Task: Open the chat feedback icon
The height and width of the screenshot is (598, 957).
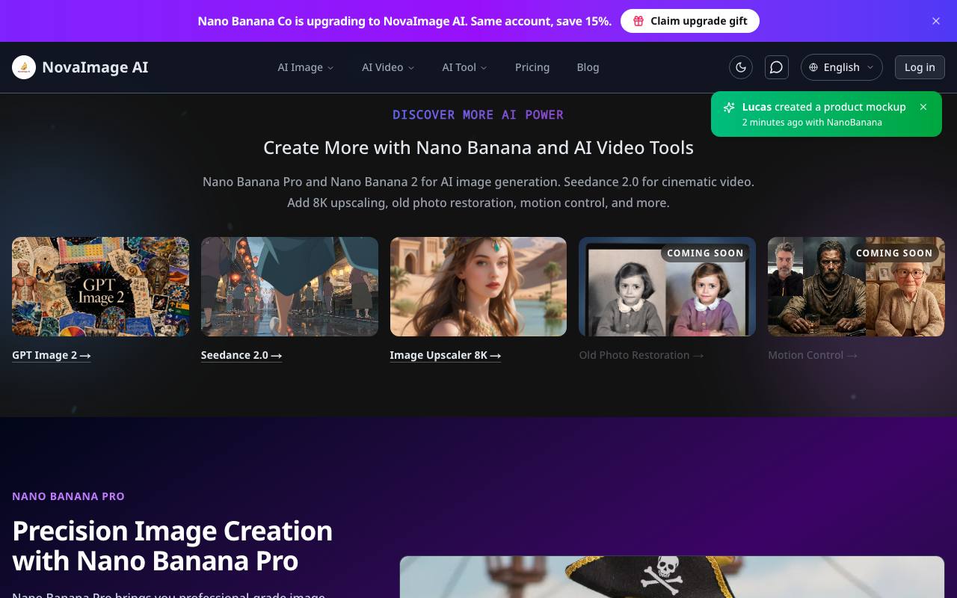Action: point(777,67)
